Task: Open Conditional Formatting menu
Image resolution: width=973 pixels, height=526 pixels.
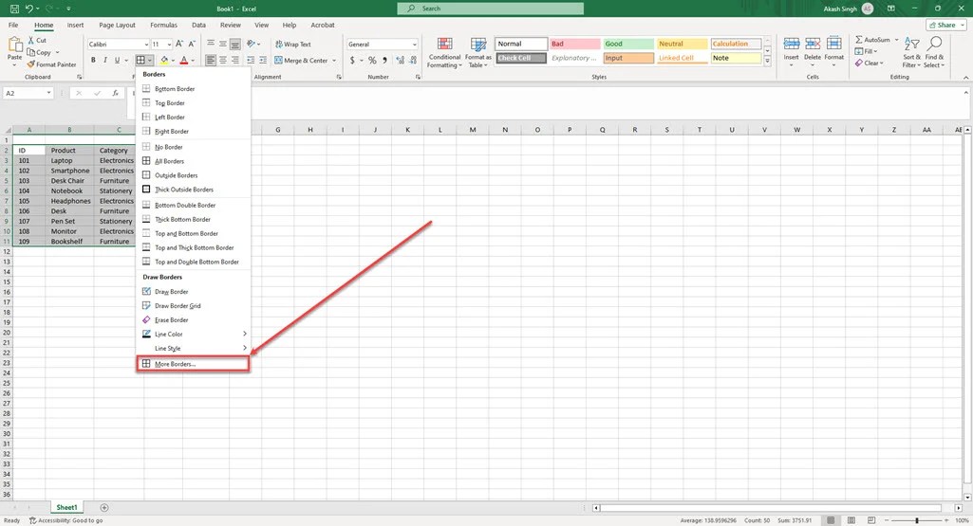Action: click(x=444, y=53)
